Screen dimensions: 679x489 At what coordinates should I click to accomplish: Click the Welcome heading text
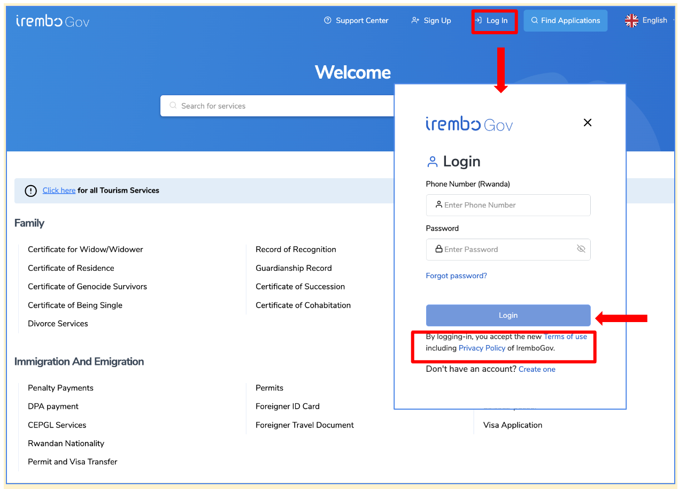[x=353, y=72]
